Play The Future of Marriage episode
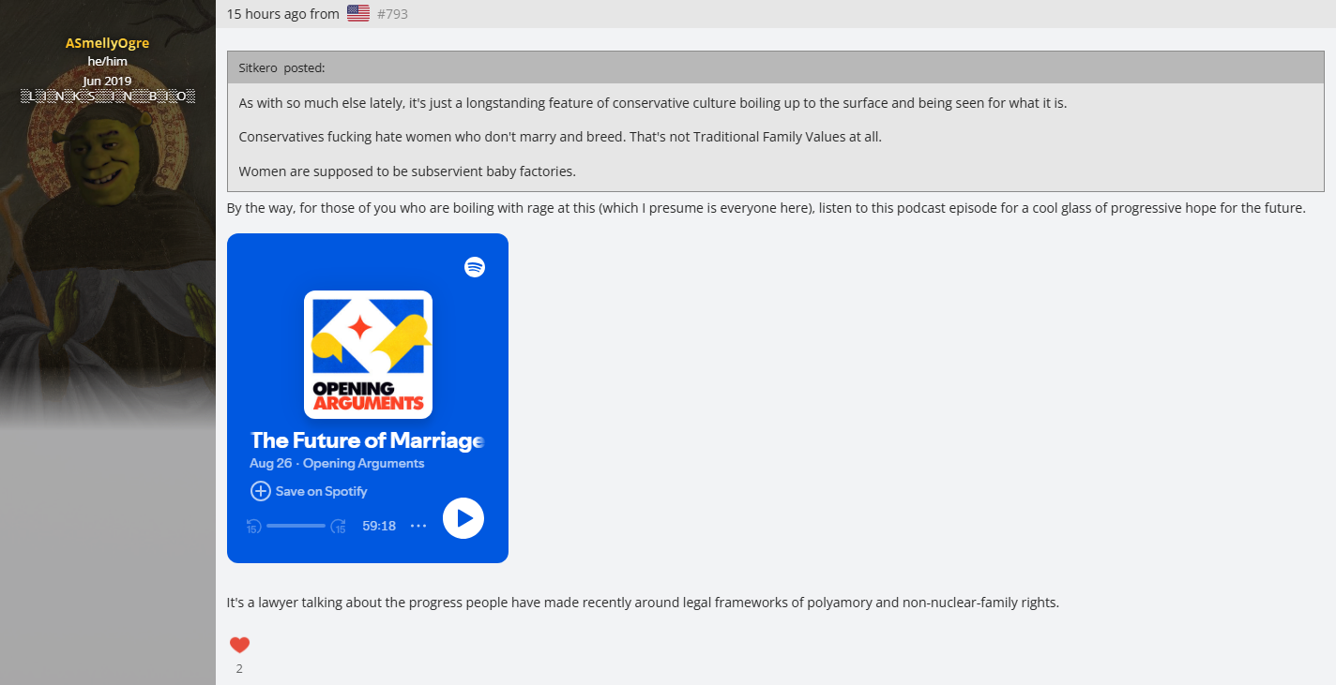Viewport: 1336px width, 685px height. coord(463,518)
